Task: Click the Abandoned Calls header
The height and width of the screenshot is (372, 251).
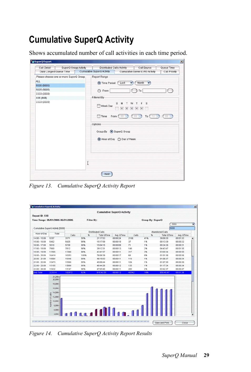Action: tap(159, 232)
